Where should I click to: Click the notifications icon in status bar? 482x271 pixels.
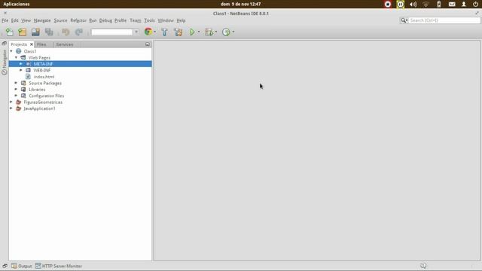(423, 266)
